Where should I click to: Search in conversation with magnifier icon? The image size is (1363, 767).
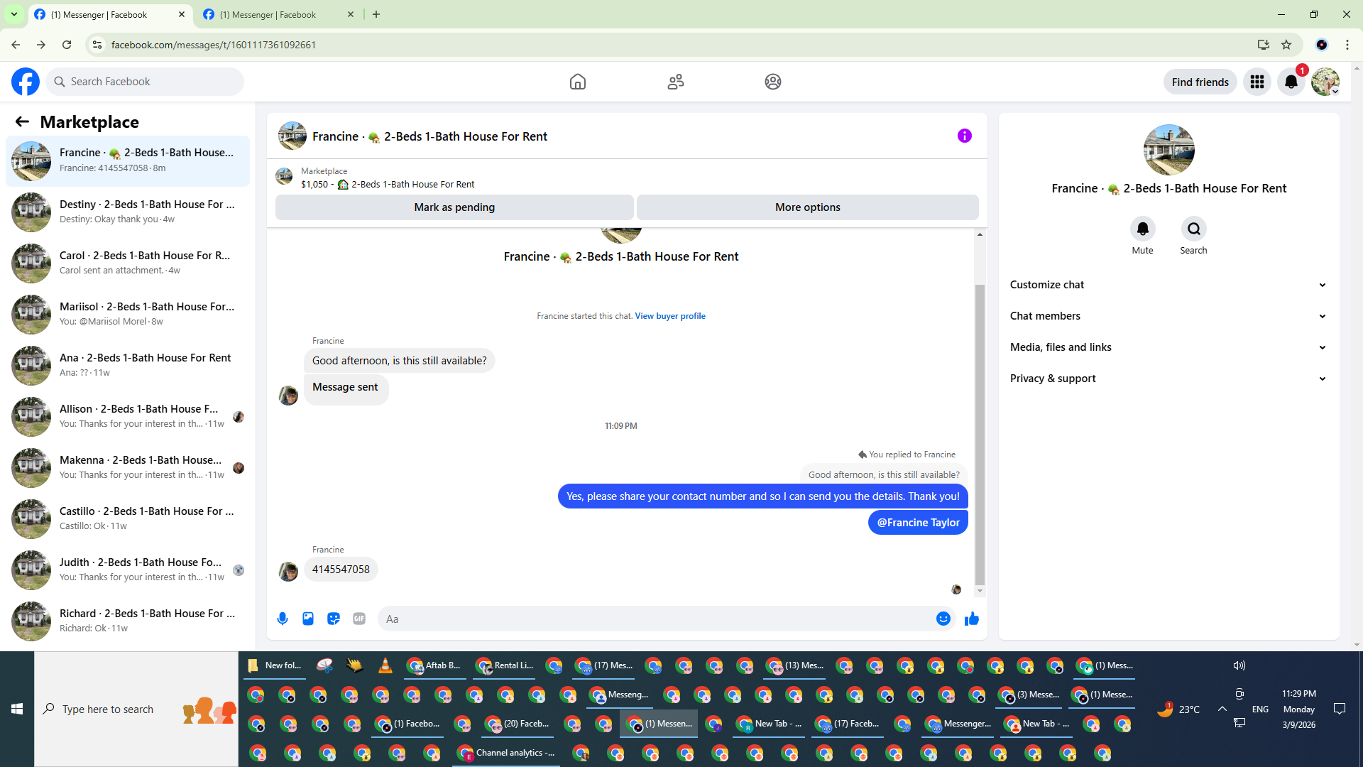[x=1193, y=229]
